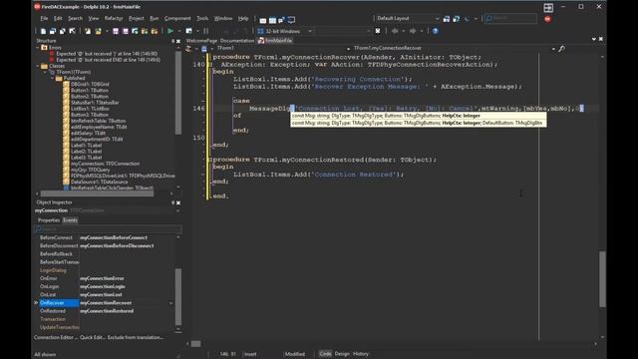
Task: Switch to the Documentation tab
Action: point(237,41)
